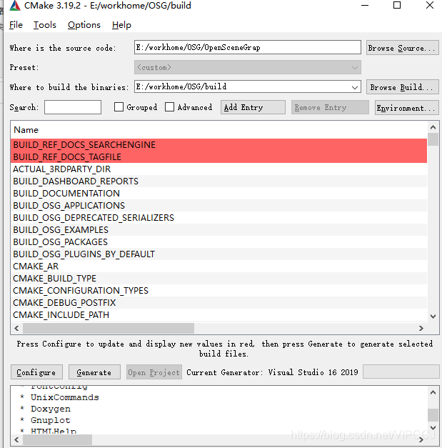Click output log scroll up arrow
442x448 pixels.
click(x=433, y=392)
